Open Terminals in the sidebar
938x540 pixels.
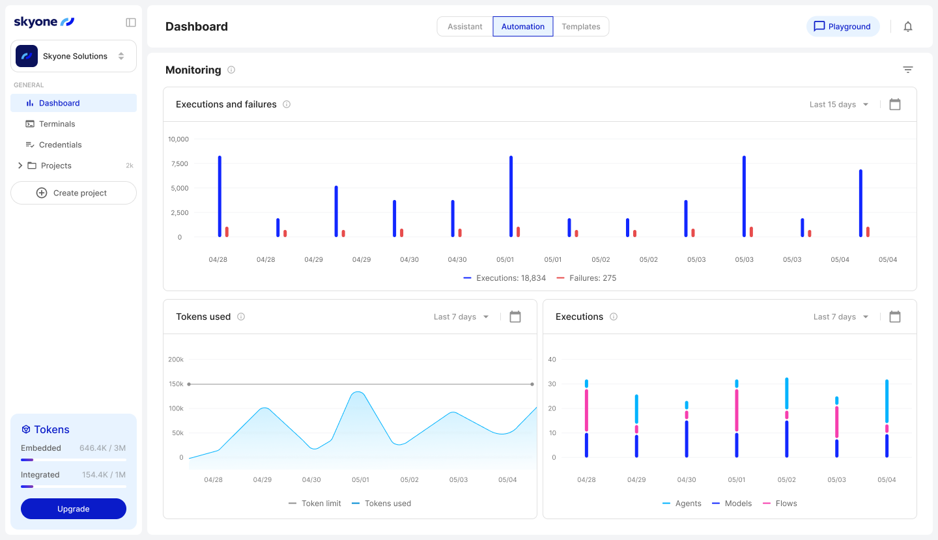pos(57,124)
